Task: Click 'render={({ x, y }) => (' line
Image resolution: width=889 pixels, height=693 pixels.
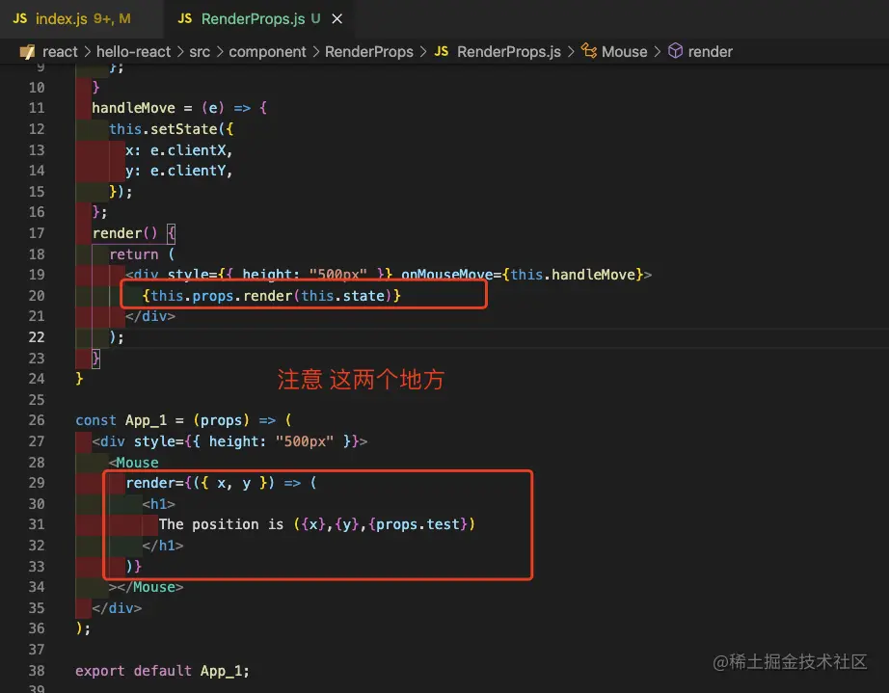Action: pyautogui.click(x=221, y=483)
